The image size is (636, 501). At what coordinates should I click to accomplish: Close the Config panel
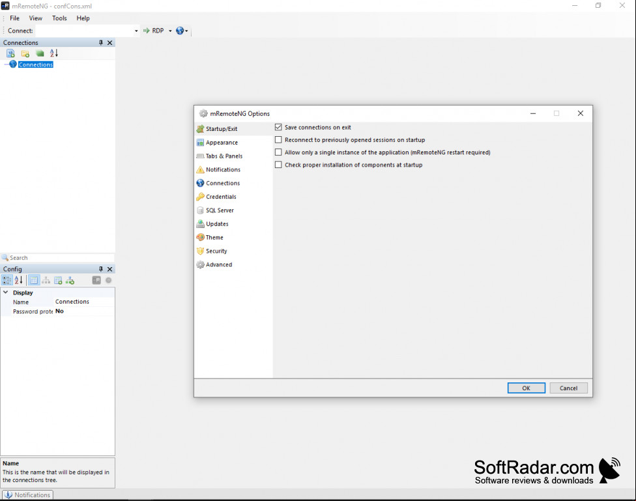tap(109, 269)
